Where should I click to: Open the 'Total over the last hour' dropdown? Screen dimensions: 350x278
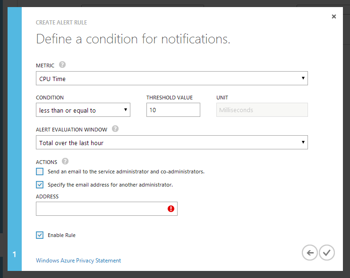(x=171, y=143)
